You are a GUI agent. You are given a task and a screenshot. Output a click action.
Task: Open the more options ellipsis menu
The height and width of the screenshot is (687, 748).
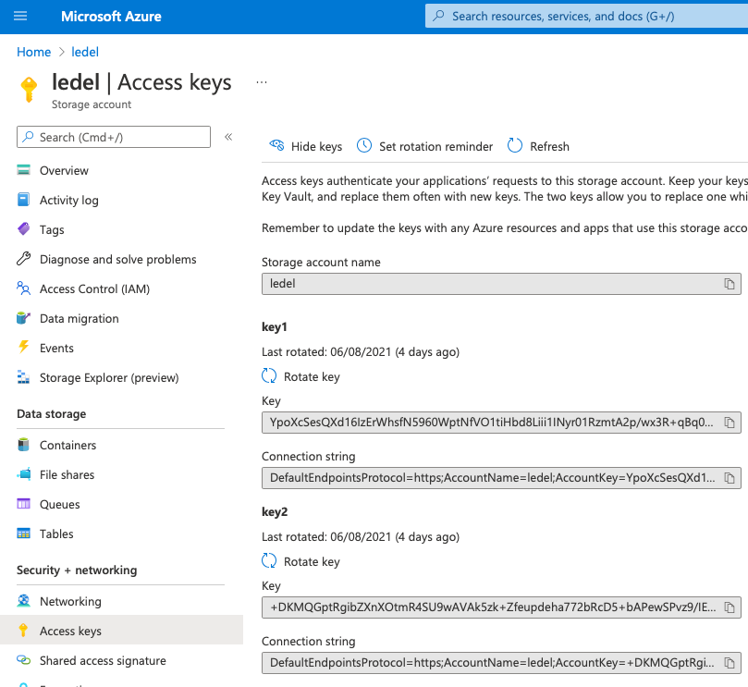click(262, 82)
